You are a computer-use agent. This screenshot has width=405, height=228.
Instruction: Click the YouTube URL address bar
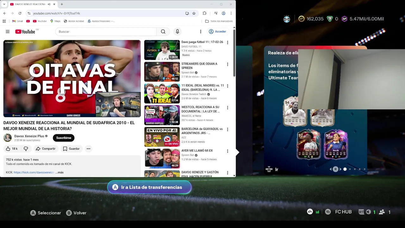(x=108, y=13)
